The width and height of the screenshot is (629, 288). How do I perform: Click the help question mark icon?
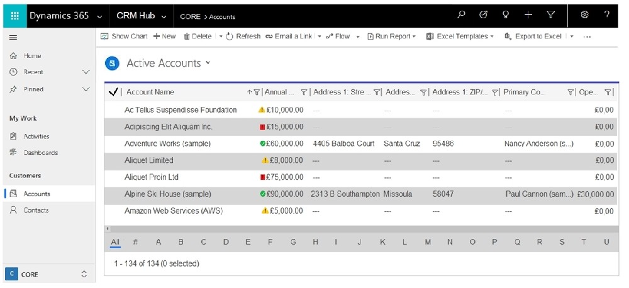pos(606,15)
